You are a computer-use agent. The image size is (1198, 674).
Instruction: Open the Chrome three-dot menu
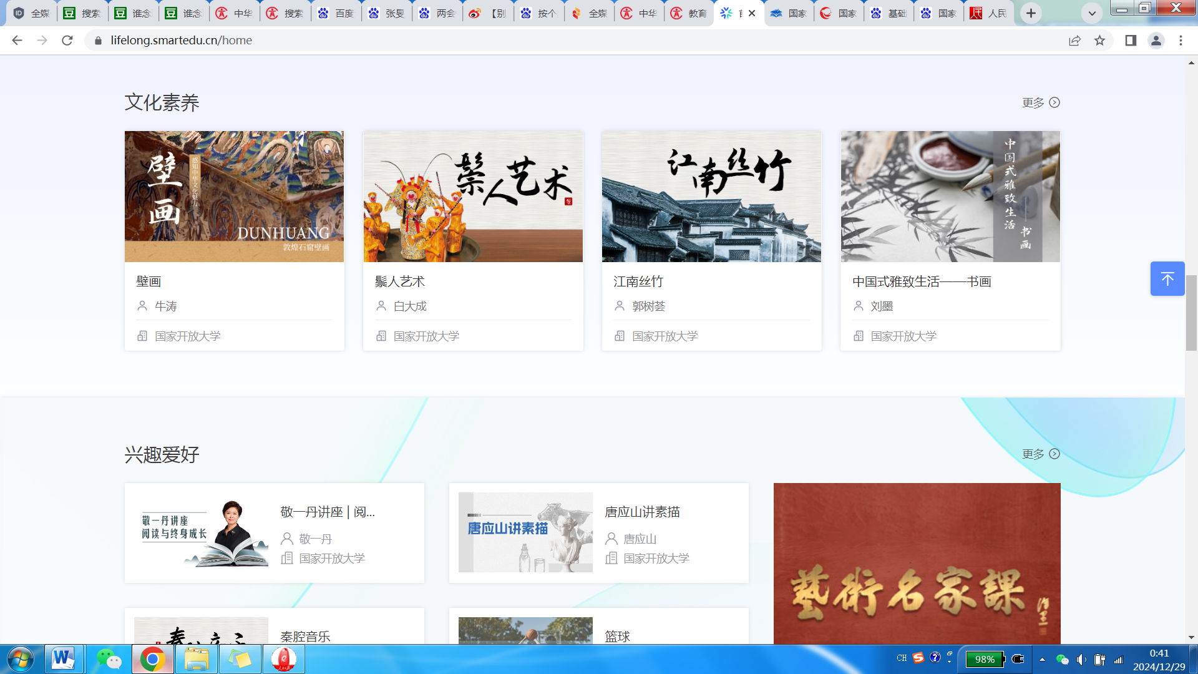pyautogui.click(x=1181, y=41)
